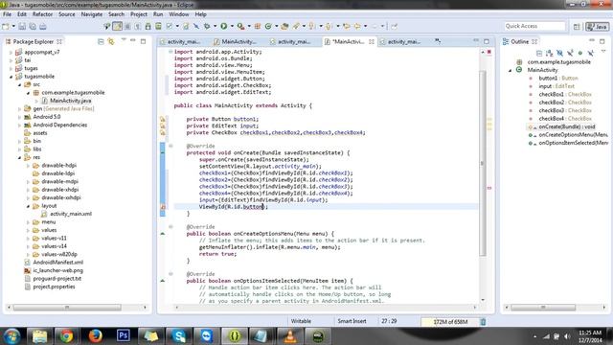This screenshot has height=345, width=613.
Task: Open Outline view menu arrow
Action: [x=603, y=52]
